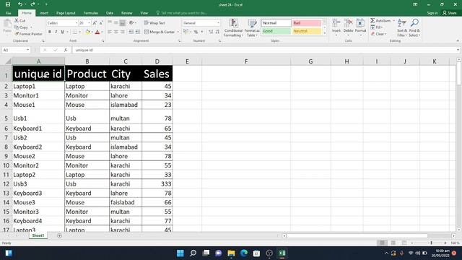Image resolution: width=462 pixels, height=260 pixels.
Task: Click the zoom slider in status bar
Action: click(x=431, y=243)
